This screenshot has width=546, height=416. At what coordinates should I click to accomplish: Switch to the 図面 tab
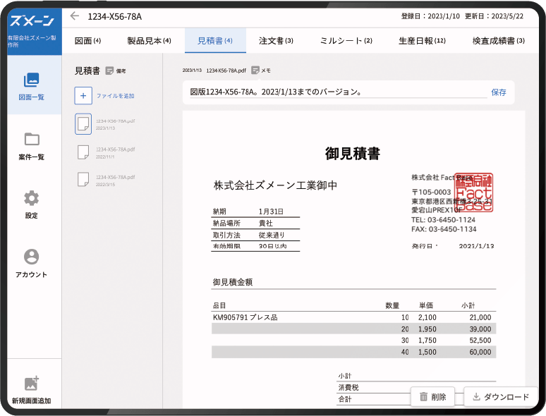pos(87,41)
